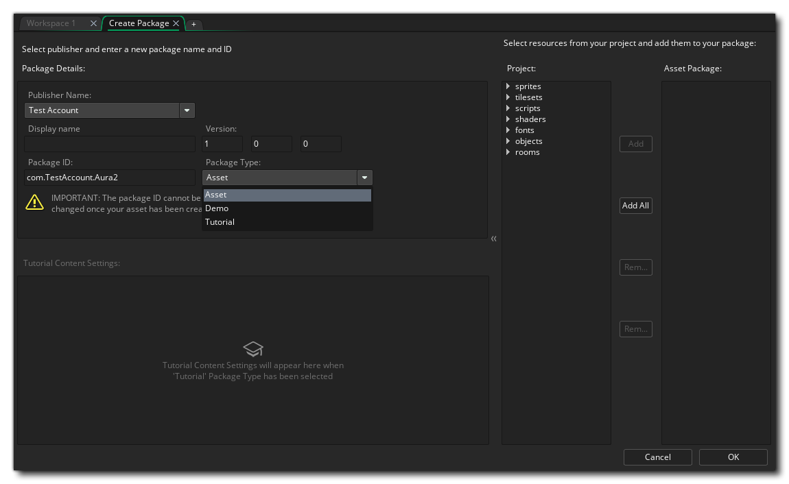Expand the sprites tree folder
The width and height of the screenshot is (789, 484).
coord(508,86)
